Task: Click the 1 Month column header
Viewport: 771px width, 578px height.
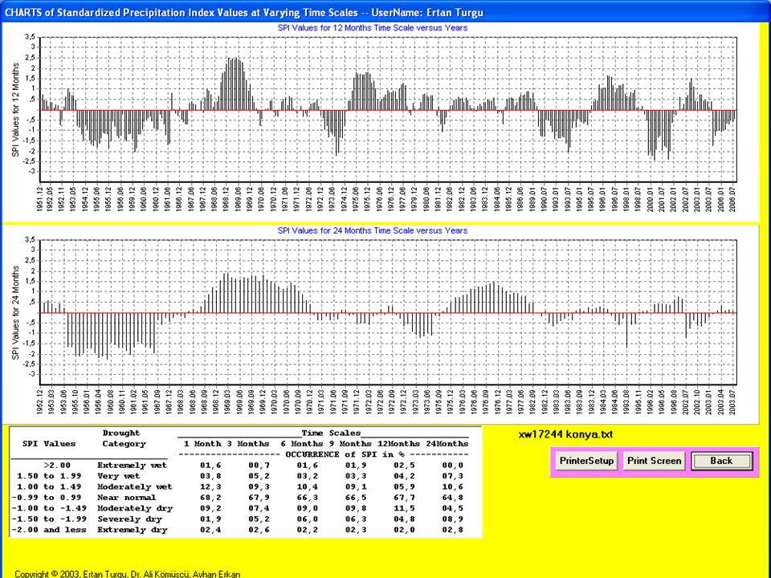Action: pos(202,444)
